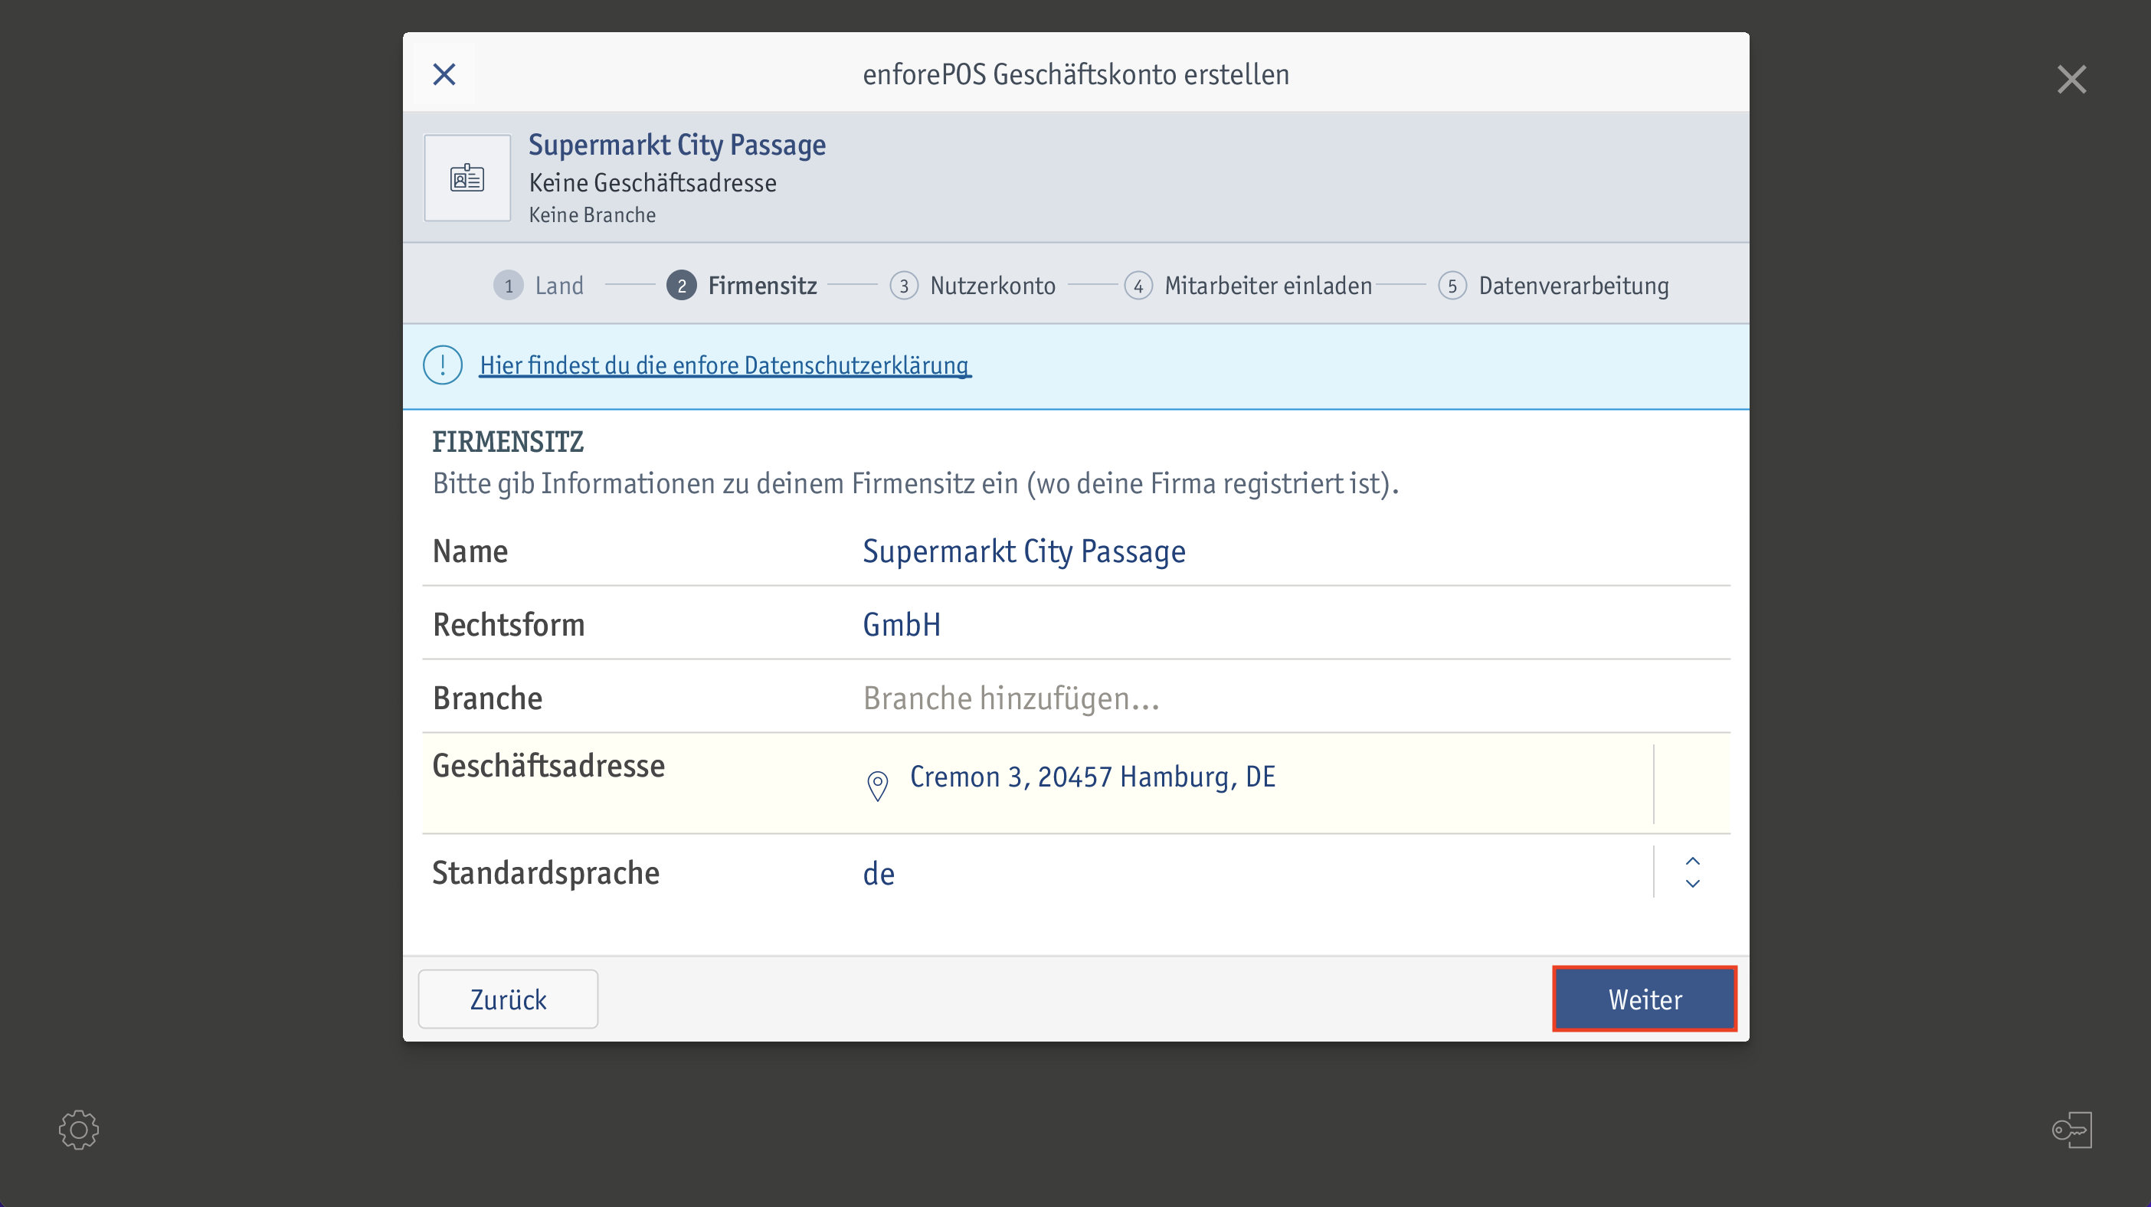This screenshot has height=1207, width=2151.
Task: Open settings via the gear icon
Action: pos(80,1130)
